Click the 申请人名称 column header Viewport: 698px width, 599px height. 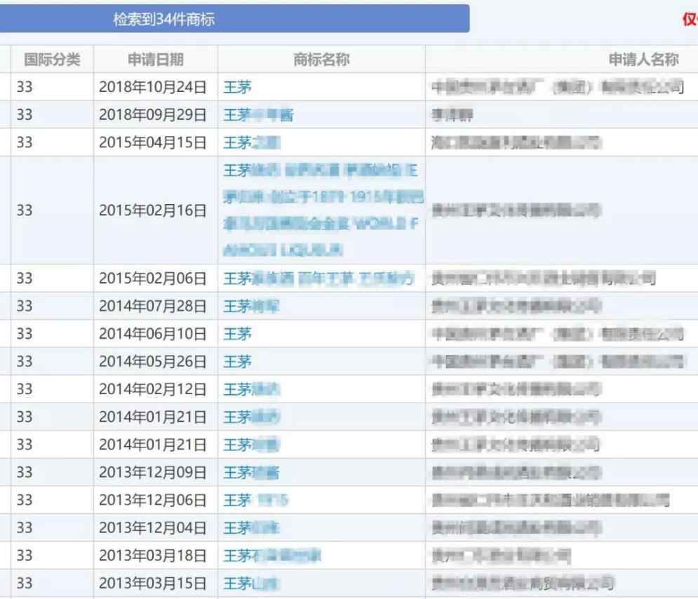[x=644, y=59]
